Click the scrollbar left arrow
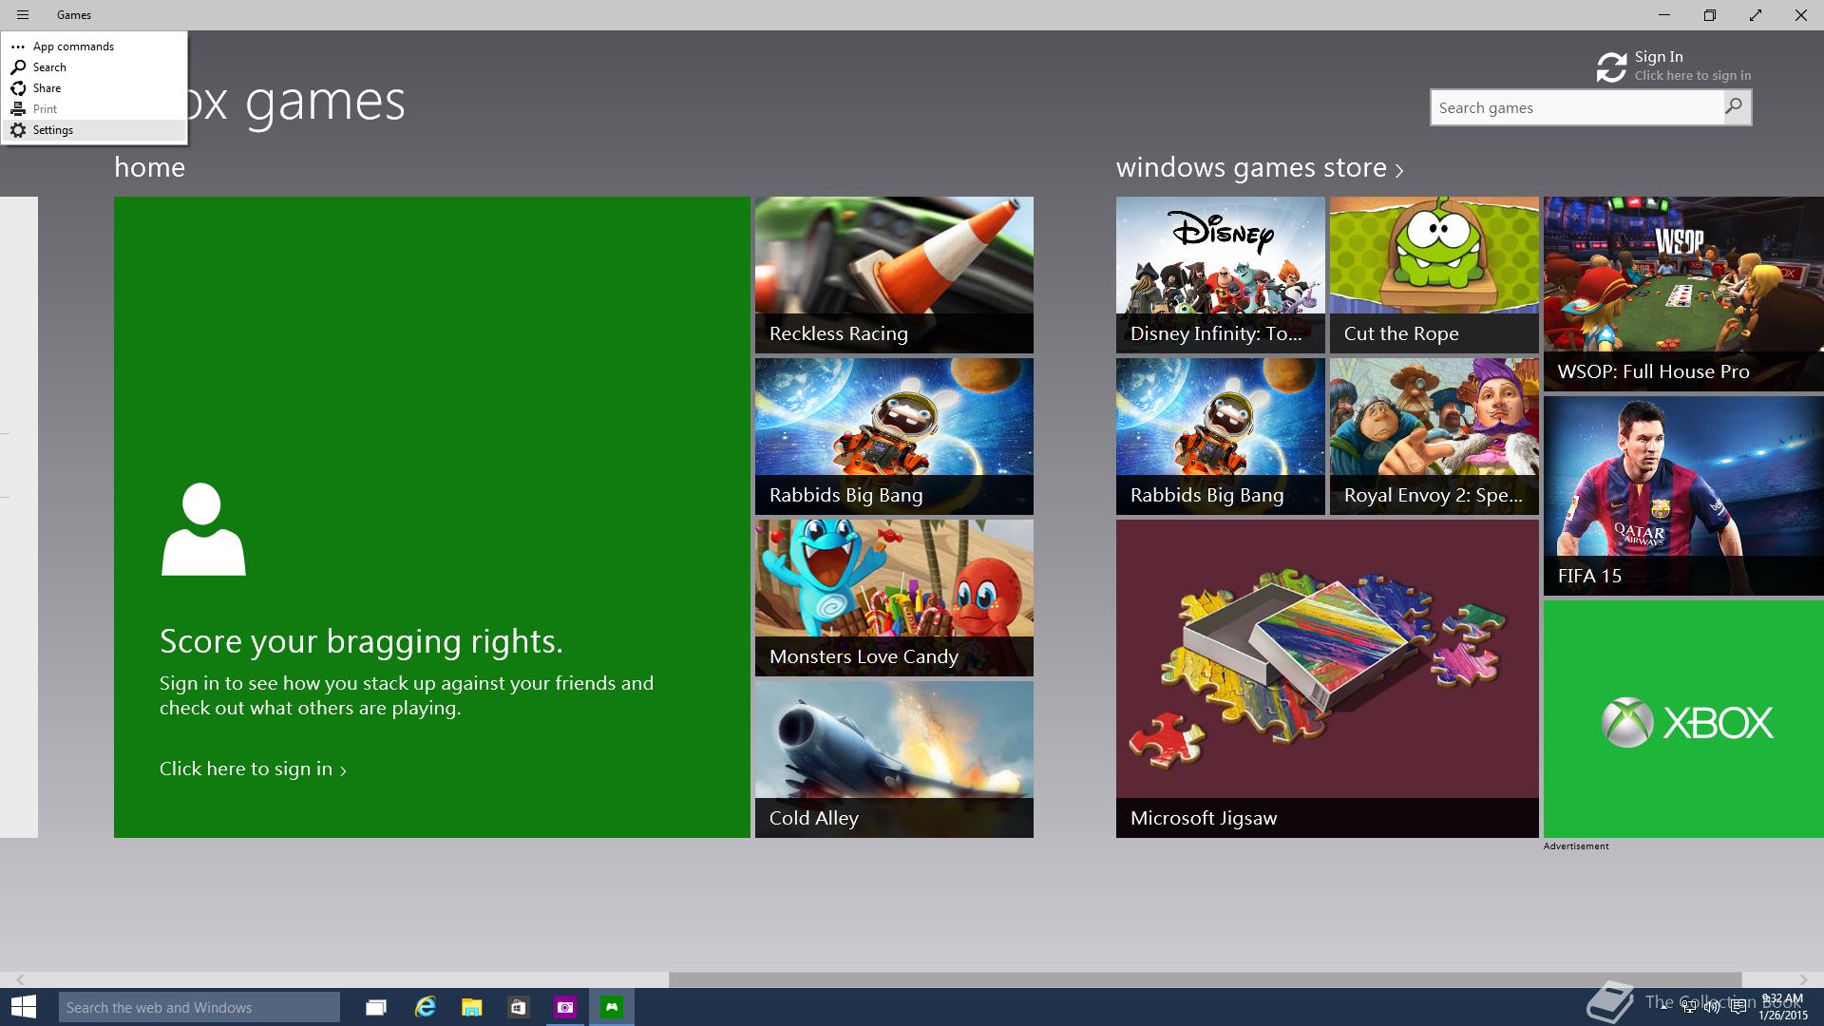 click(20, 979)
